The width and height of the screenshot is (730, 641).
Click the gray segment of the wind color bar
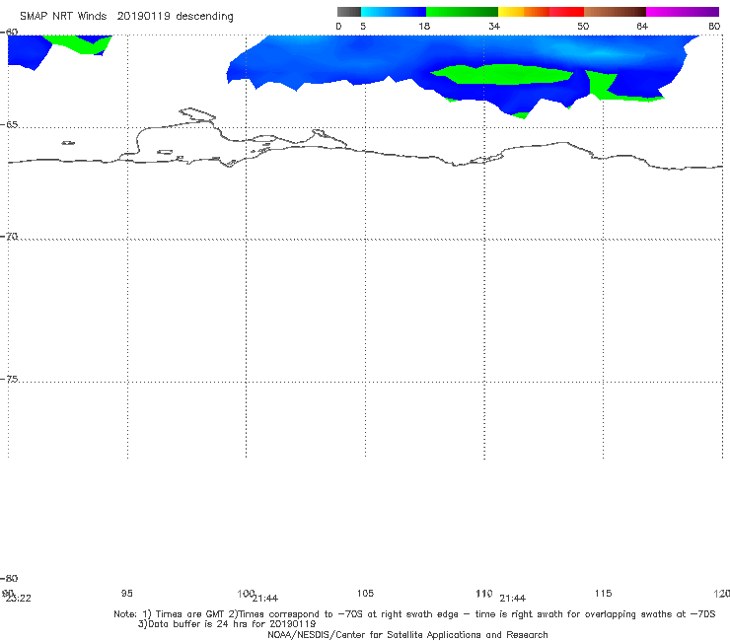349,12
